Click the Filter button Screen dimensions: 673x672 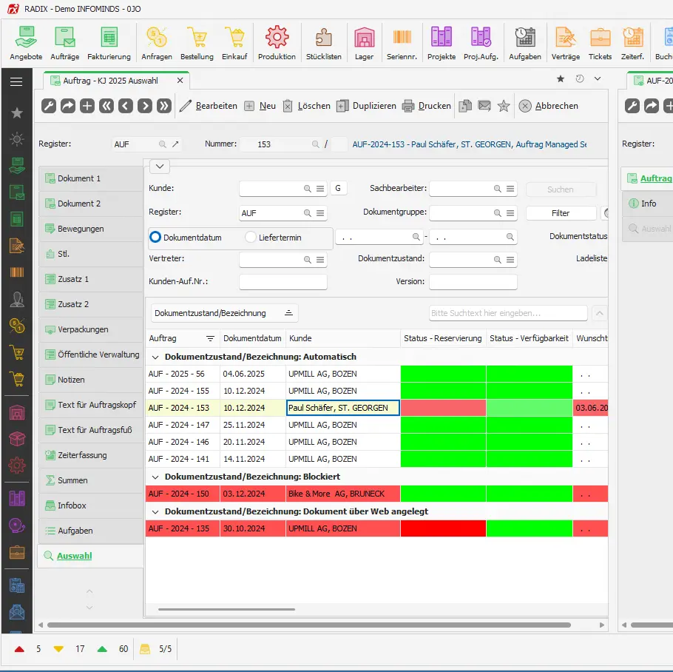(x=561, y=213)
